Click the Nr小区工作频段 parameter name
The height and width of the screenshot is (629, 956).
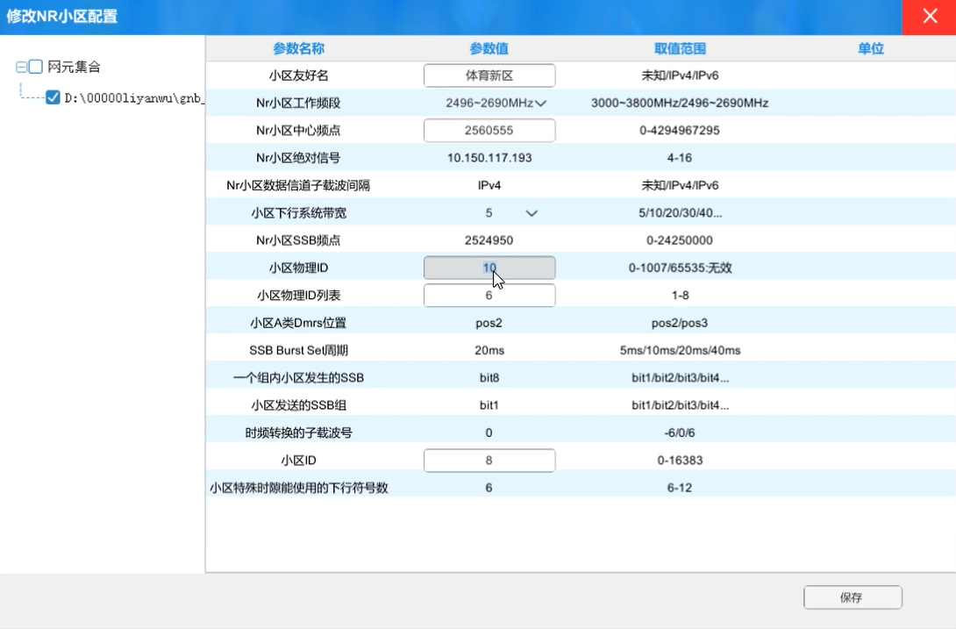tap(298, 104)
